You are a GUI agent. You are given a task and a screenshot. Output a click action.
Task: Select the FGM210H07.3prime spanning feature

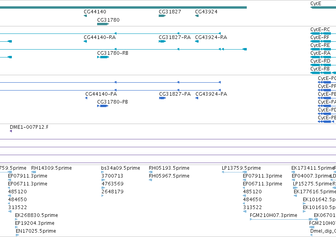282,219
